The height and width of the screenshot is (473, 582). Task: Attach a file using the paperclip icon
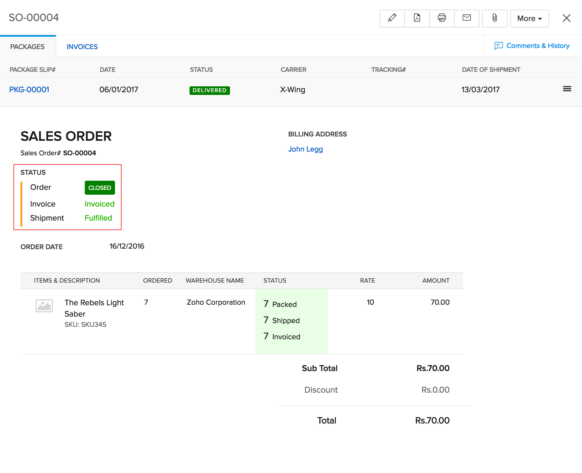tap(495, 18)
